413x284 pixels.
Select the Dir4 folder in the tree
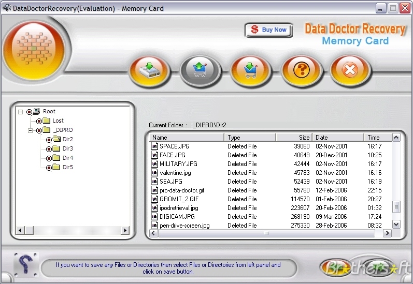point(68,158)
